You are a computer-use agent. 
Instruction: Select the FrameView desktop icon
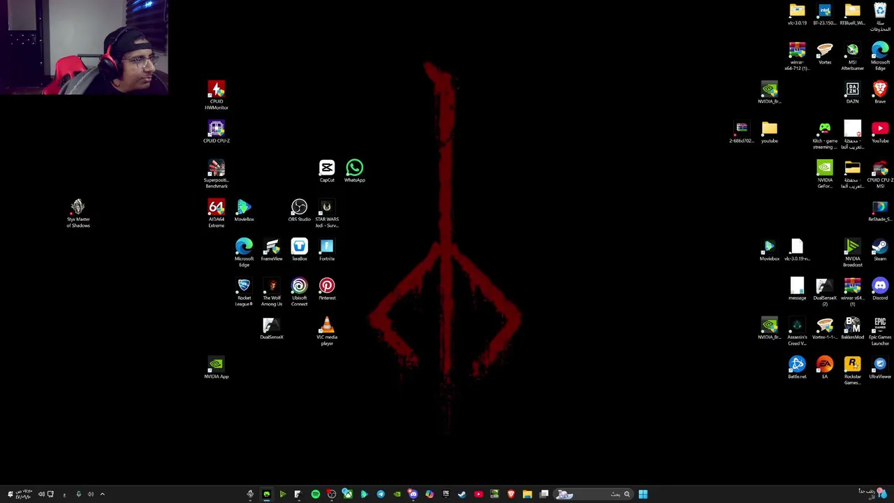[x=272, y=250]
